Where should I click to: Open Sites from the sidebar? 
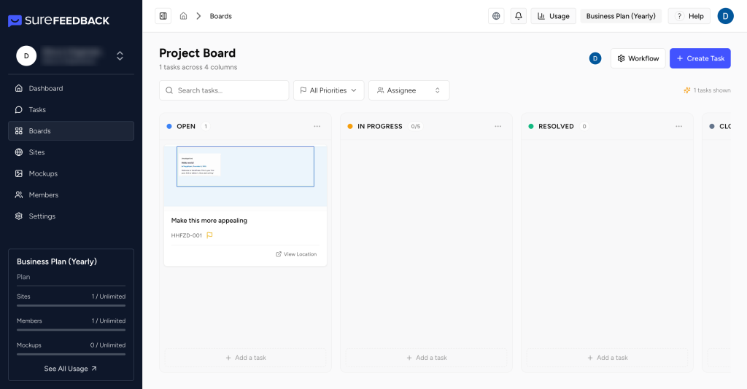tap(36, 152)
